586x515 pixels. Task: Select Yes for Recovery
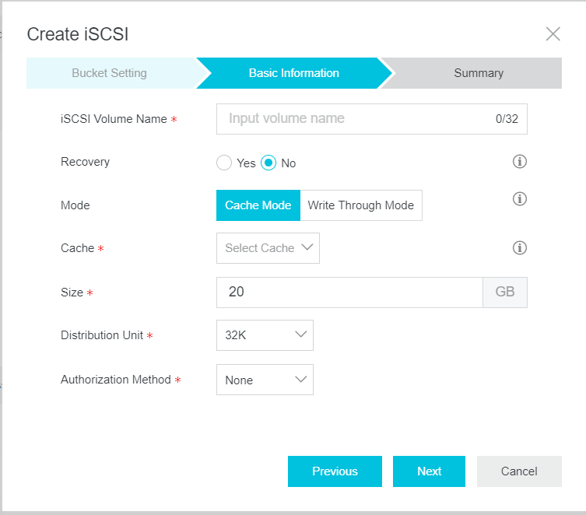(224, 163)
